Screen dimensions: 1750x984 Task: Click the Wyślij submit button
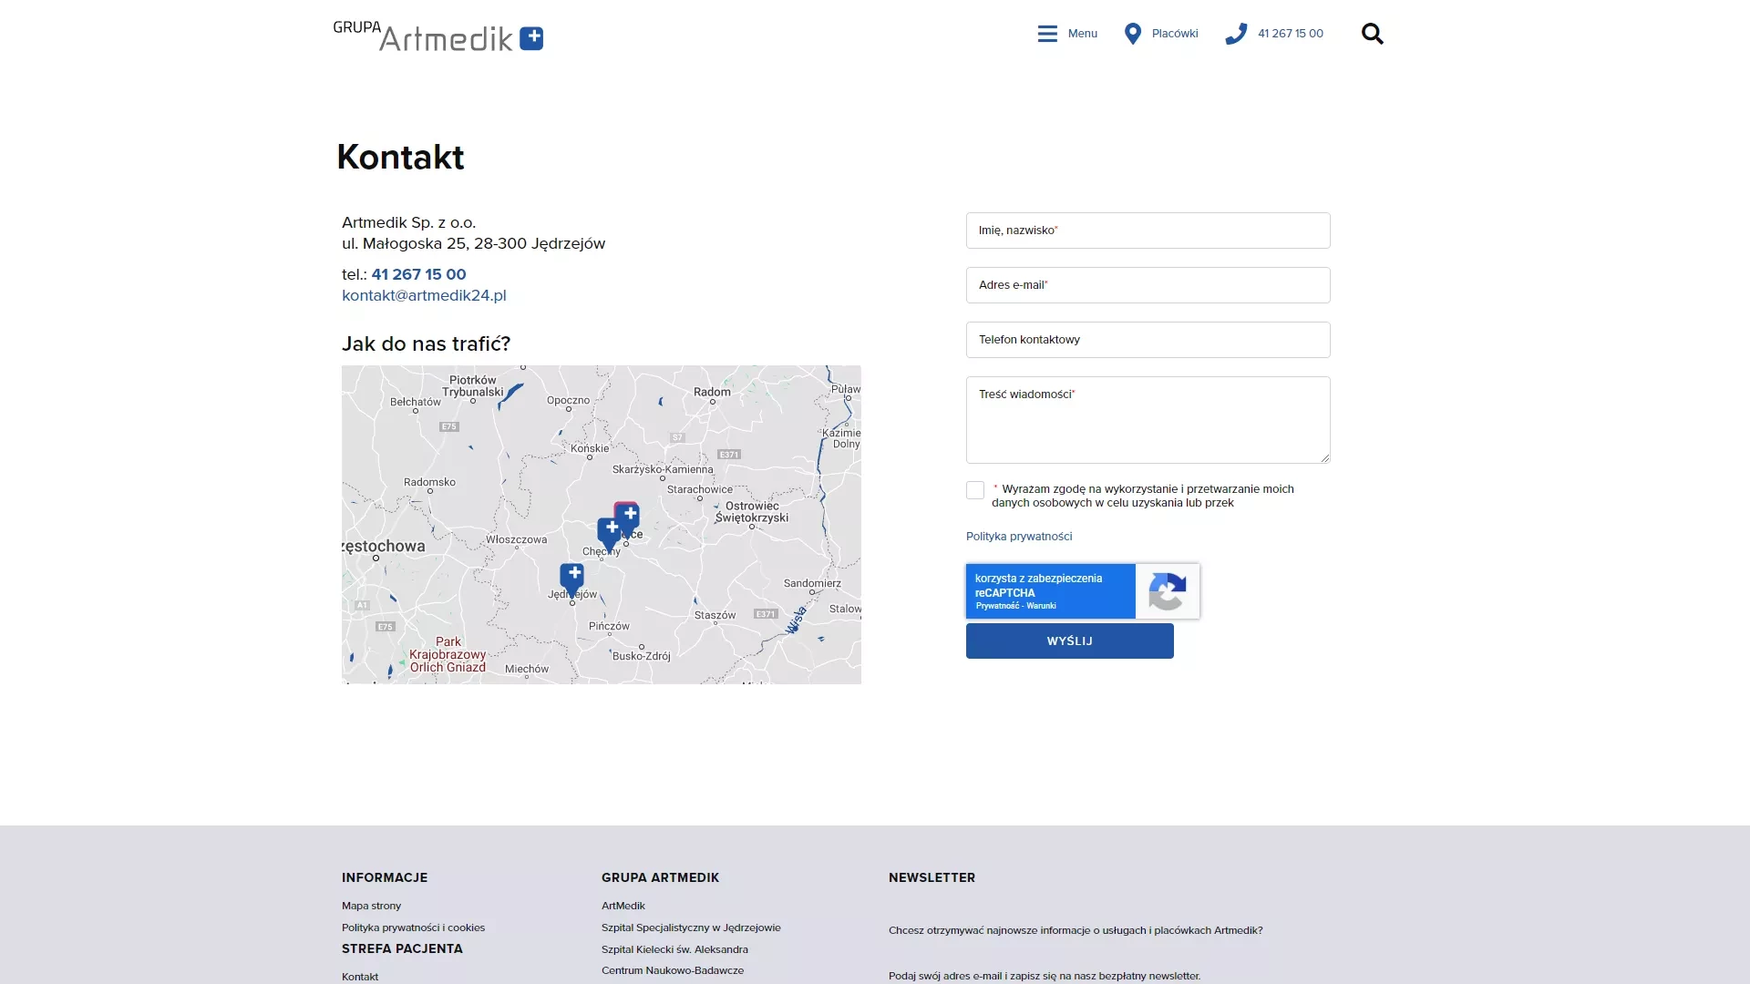(1070, 641)
